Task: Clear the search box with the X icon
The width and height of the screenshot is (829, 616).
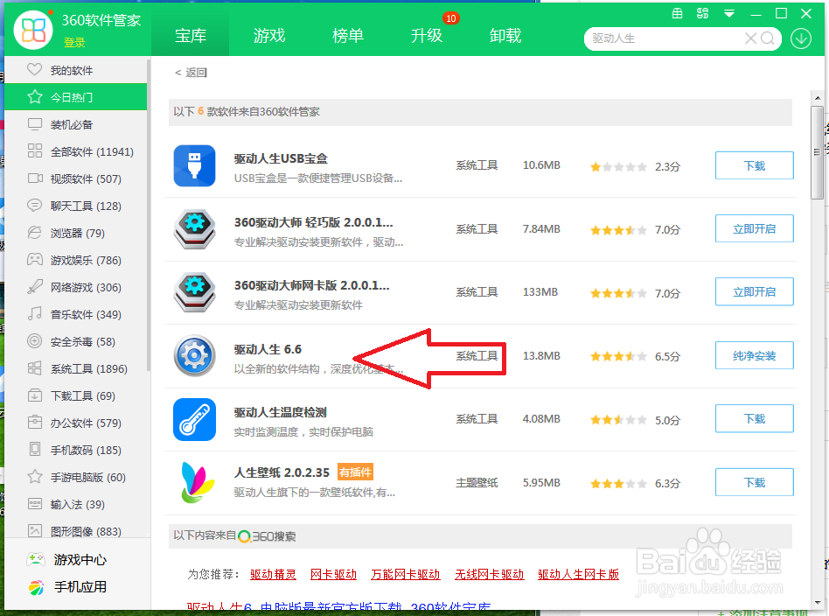Action: click(750, 38)
